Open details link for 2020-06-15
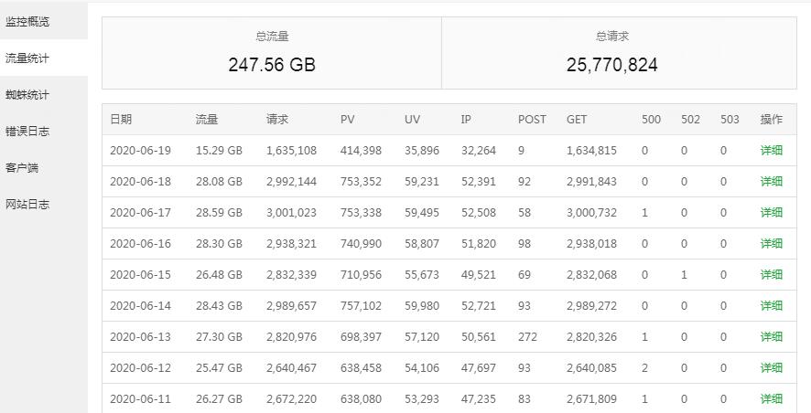Image resolution: width=811 pixels, height=413 pixels. click(x=771, y=275)
